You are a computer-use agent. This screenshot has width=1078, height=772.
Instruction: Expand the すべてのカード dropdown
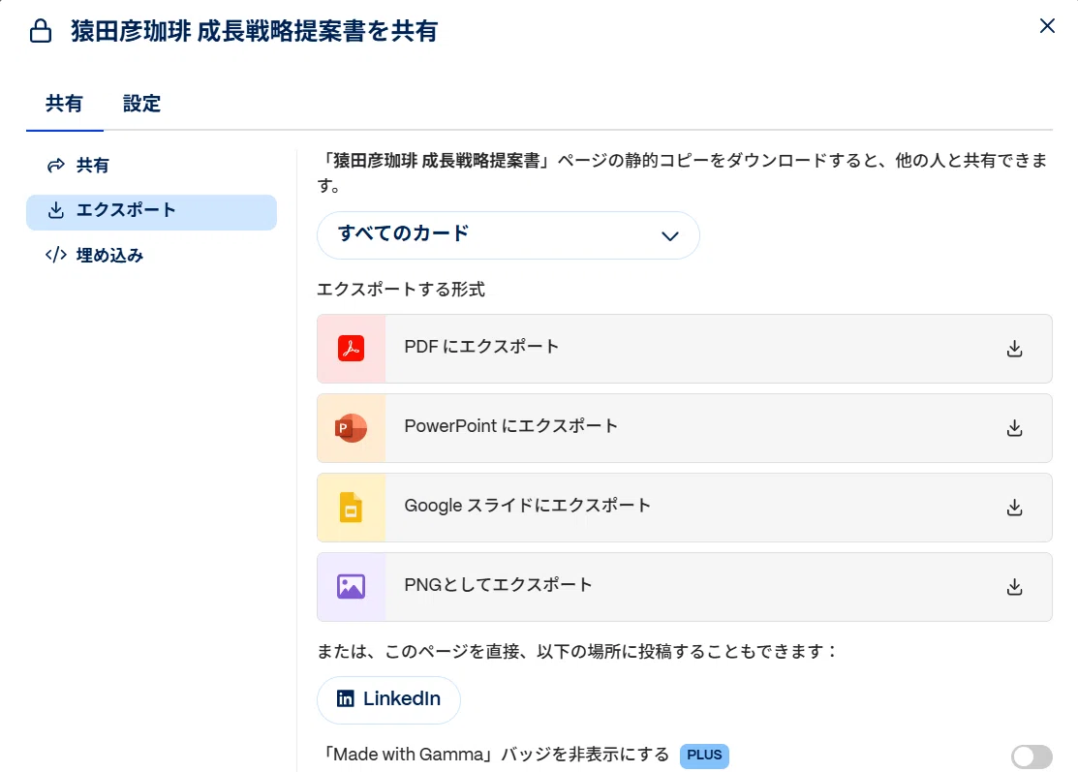click(508, 235)
